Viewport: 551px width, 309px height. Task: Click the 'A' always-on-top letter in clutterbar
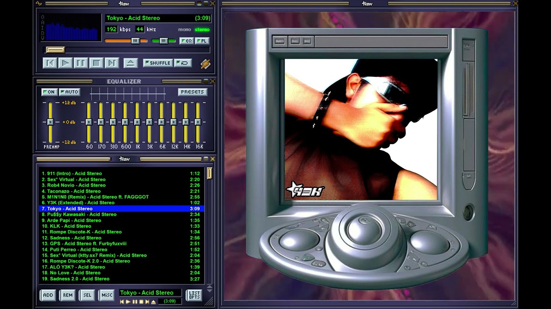pos(42,22)
